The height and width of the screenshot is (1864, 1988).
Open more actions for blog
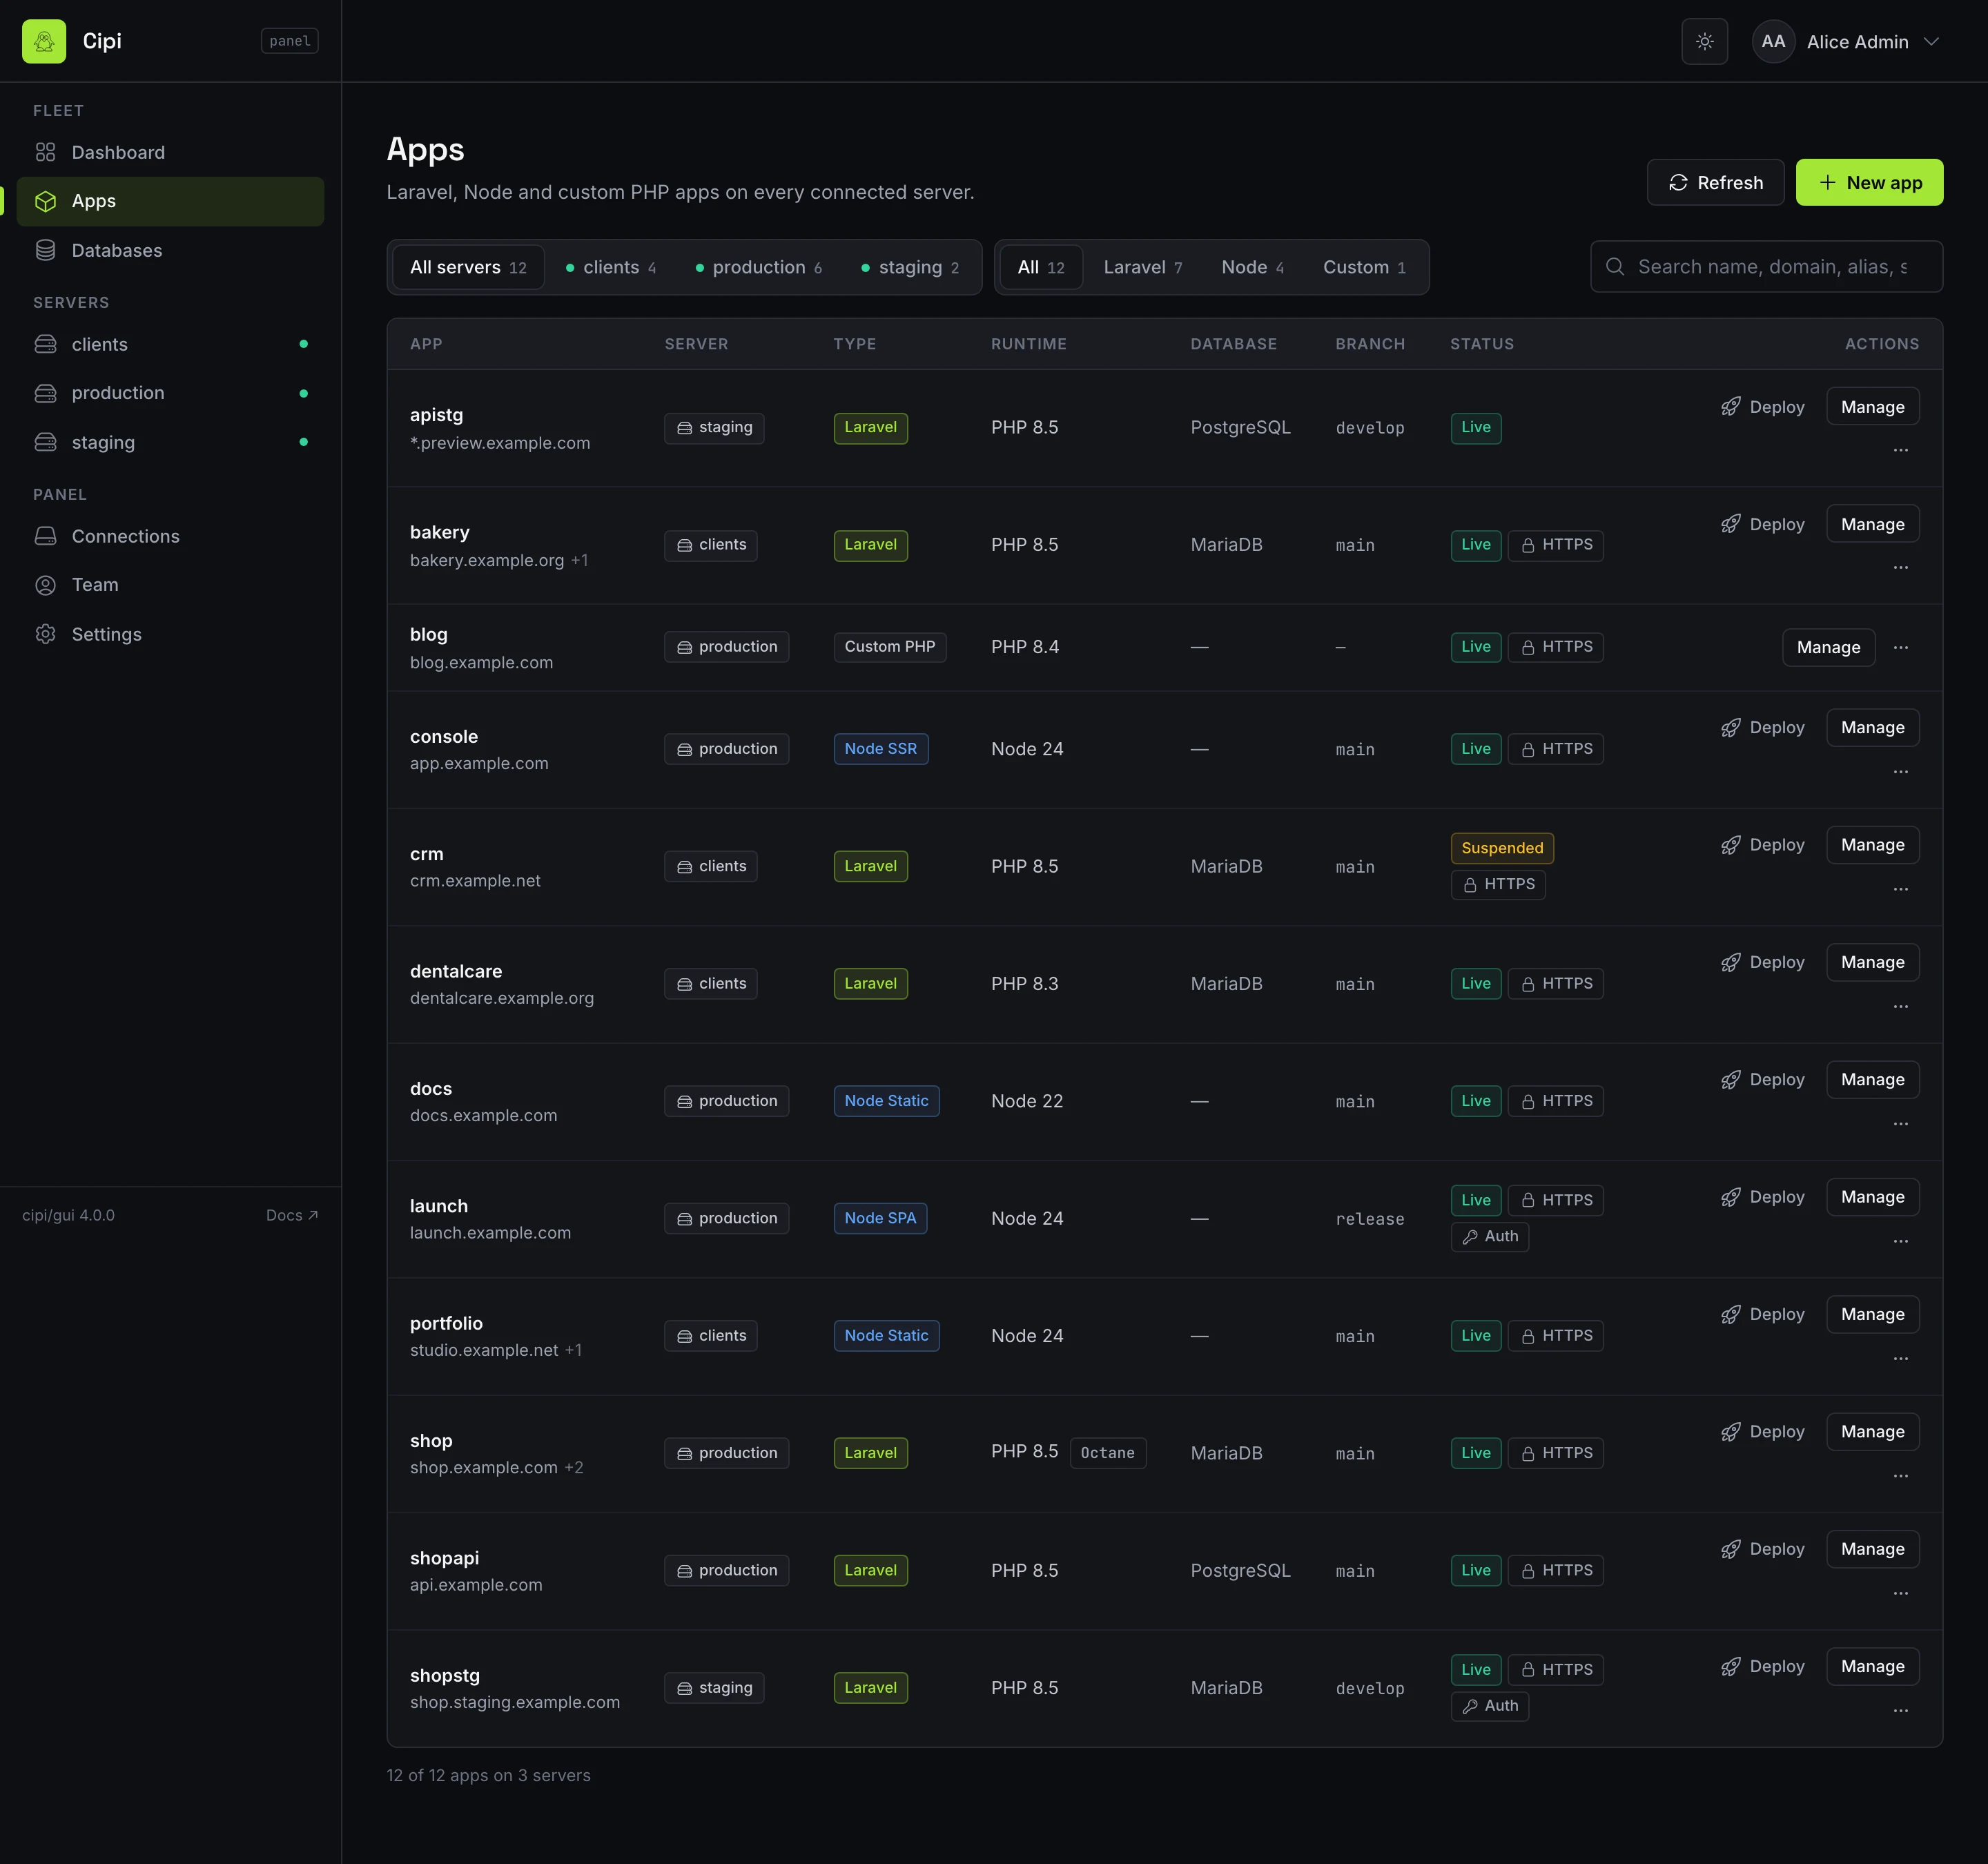pyautogui.click(x=1900, y=647)
